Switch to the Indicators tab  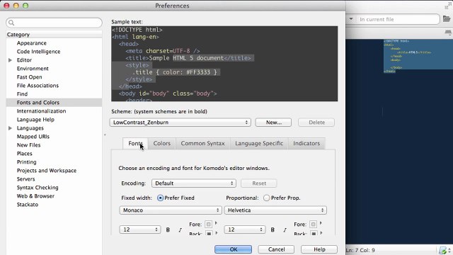click(x=306, y=143)
